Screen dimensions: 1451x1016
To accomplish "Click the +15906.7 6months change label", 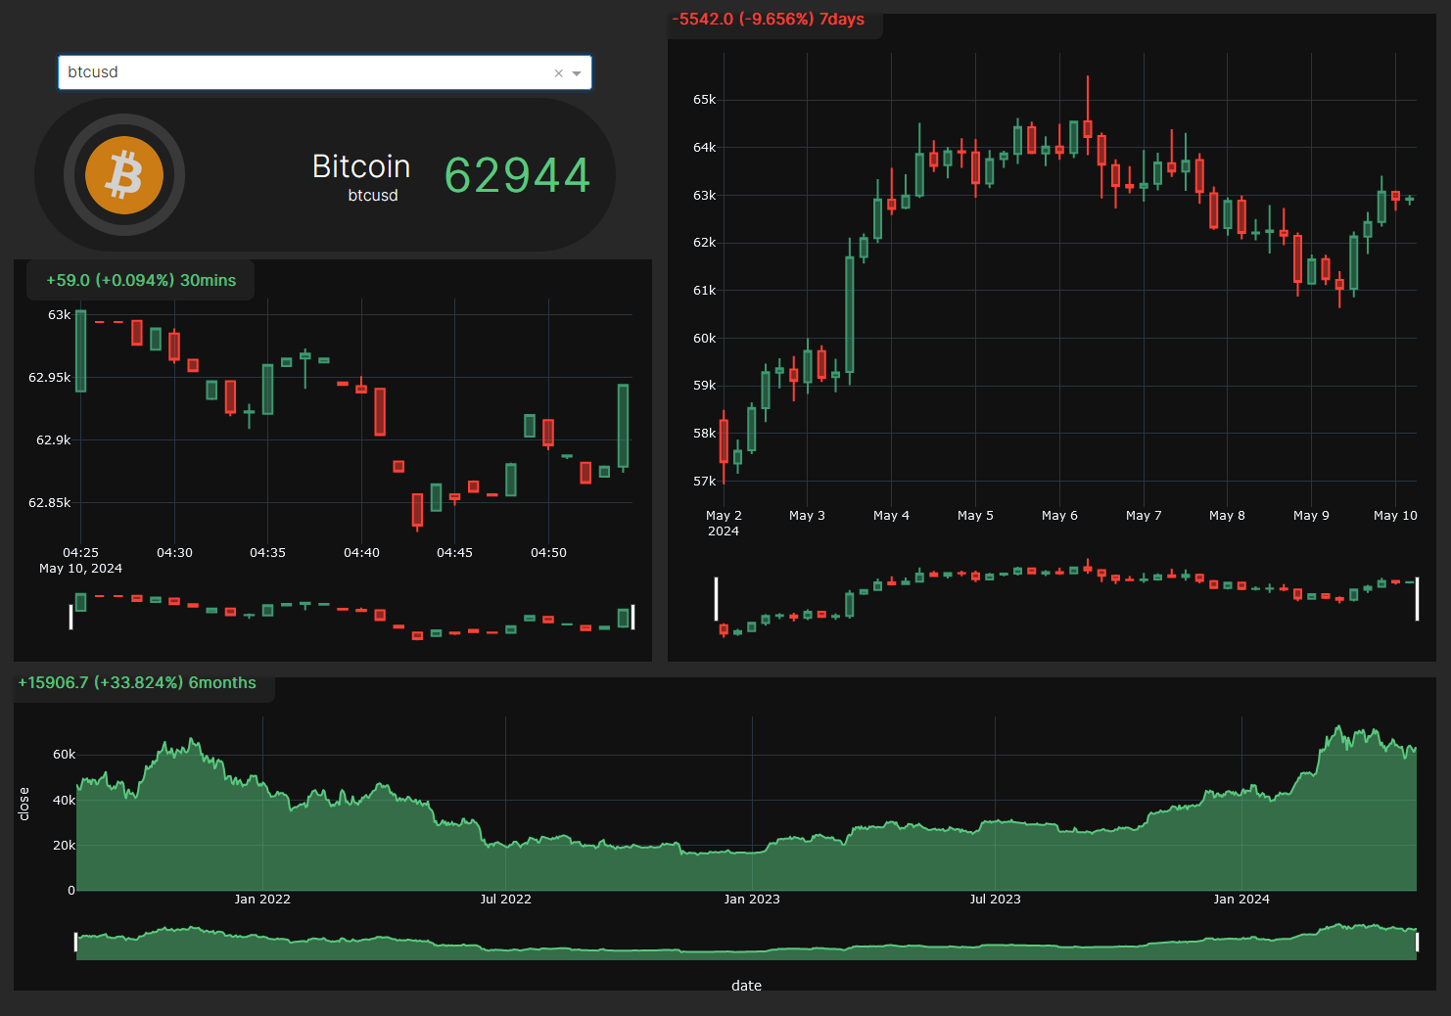I will 137,683.
